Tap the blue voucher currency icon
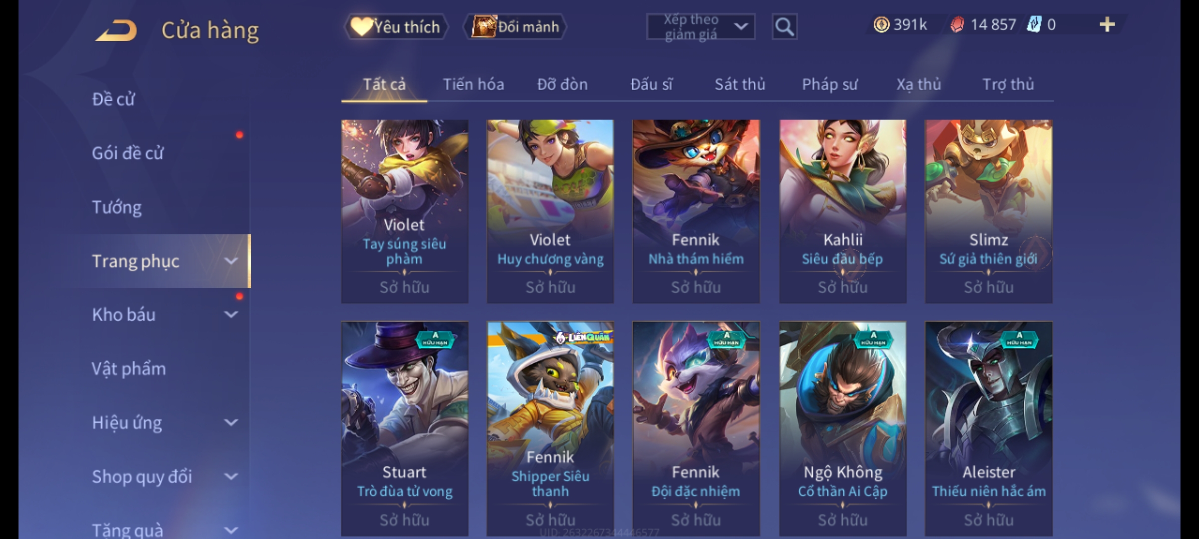Image resolution: width=1199 pixels, height=539 pixels. tap(1034, 25)
